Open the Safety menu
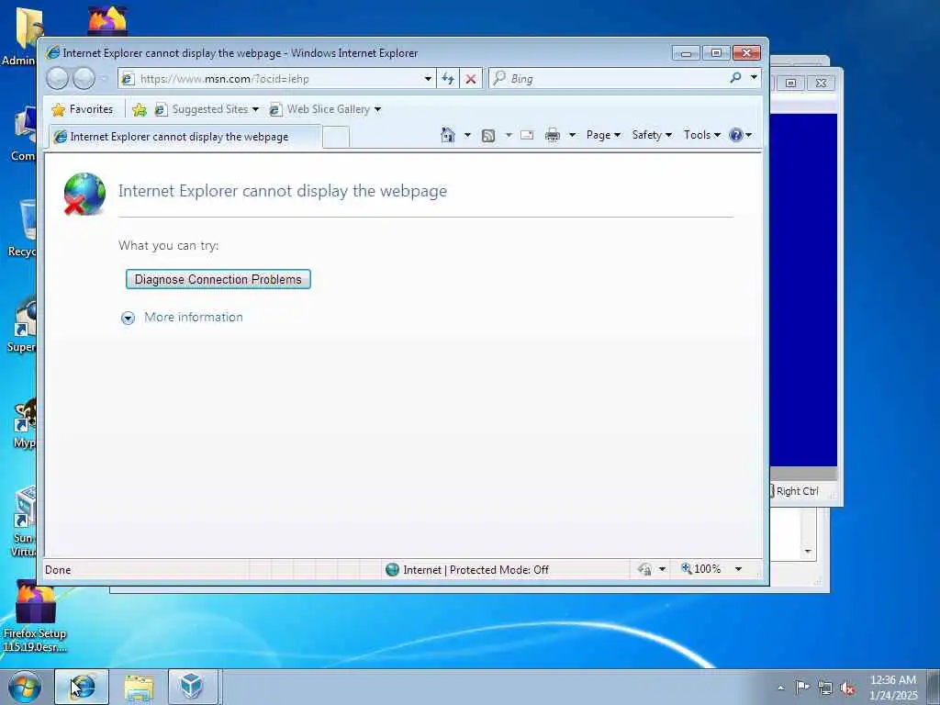Image resolution: width=940 pixels, height=705 pixels. point(652,135)
